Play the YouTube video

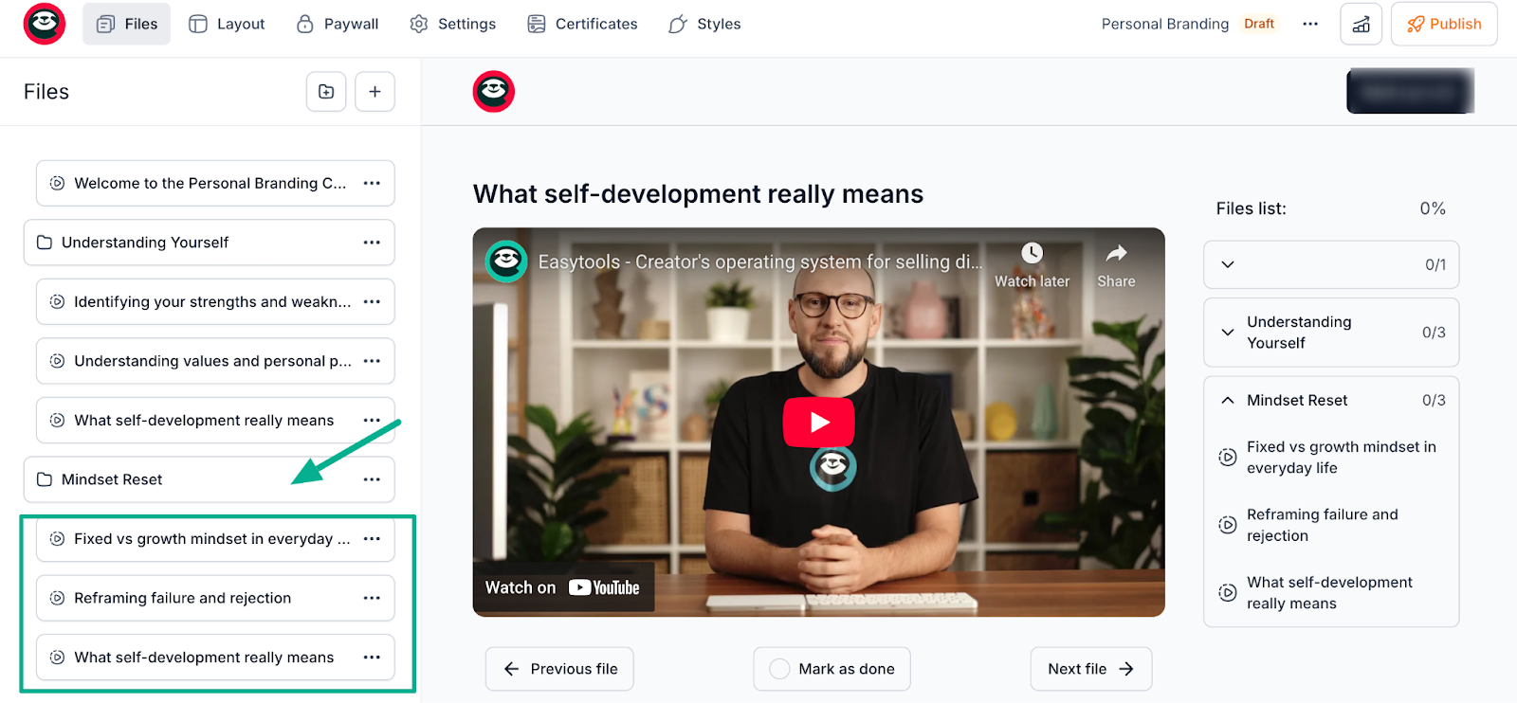pos(818,423)
